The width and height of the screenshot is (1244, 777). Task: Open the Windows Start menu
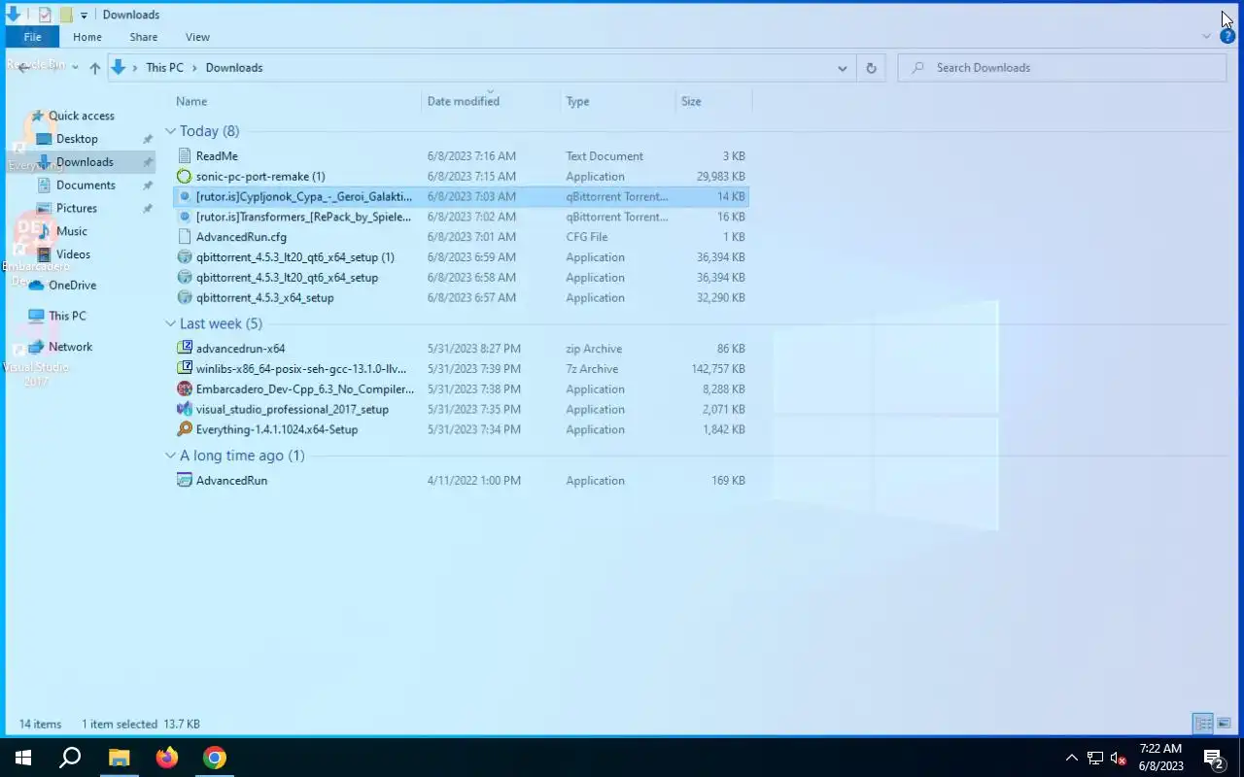(23, 758)
